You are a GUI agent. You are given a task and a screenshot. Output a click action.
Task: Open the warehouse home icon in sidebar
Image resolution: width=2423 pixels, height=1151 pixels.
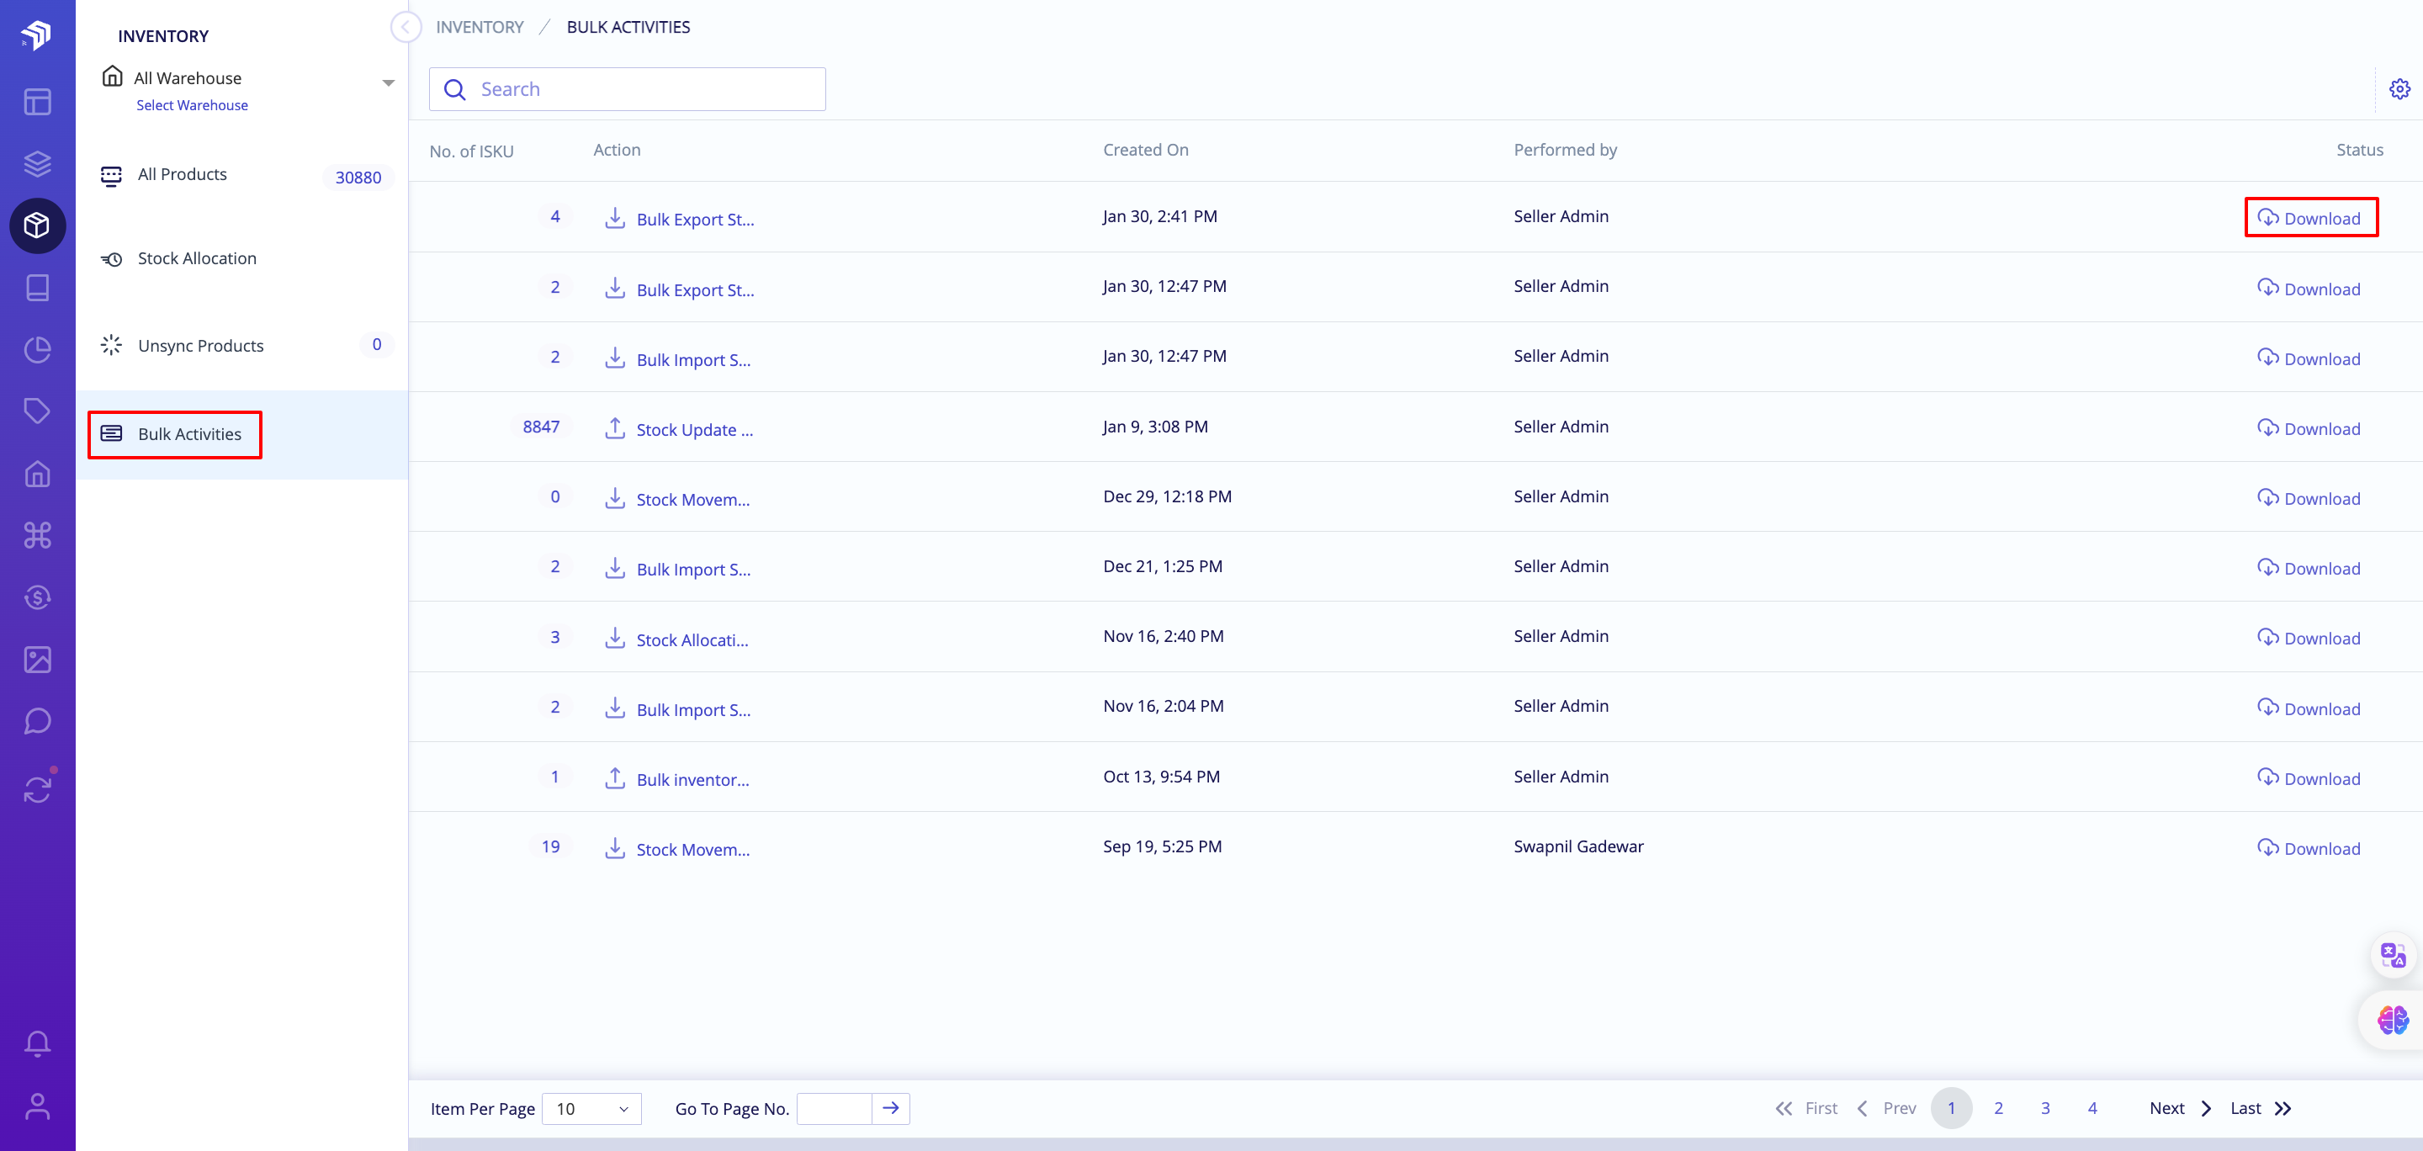(38, 473)
